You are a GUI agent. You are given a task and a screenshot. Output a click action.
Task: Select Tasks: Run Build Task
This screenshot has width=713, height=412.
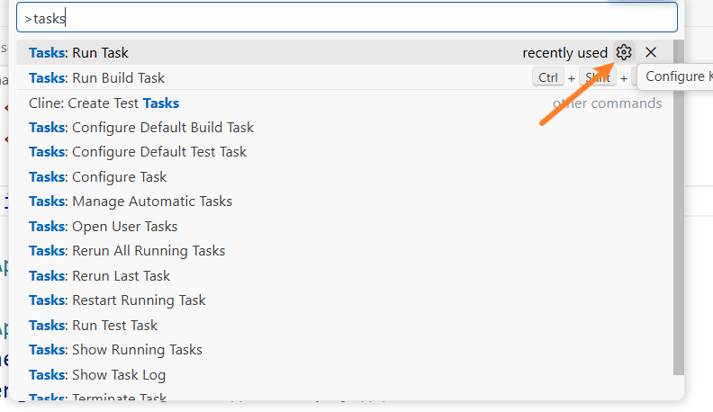coord(345,77)
